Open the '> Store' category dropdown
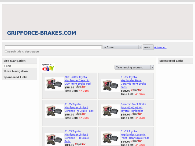195x146 pixels. tap(122, 47)
